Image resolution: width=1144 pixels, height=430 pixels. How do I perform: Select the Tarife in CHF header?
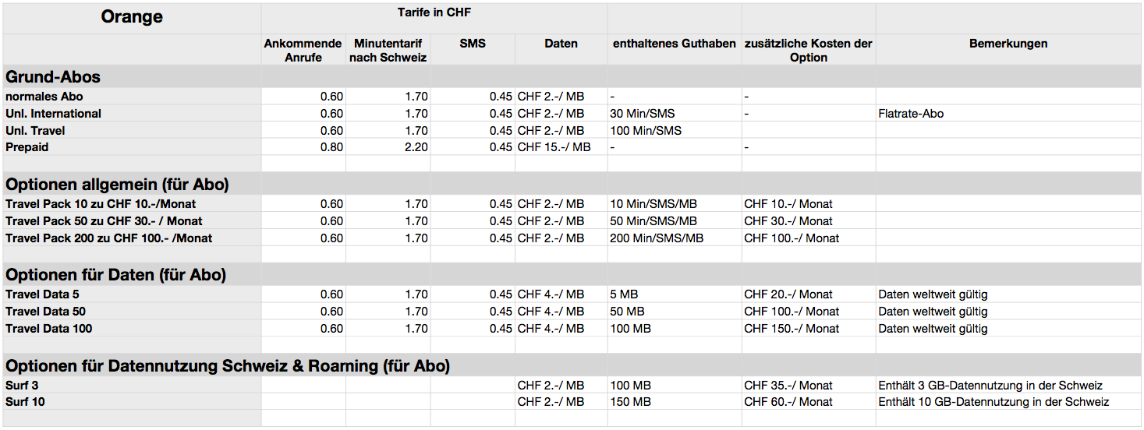[x=434, y=12]
